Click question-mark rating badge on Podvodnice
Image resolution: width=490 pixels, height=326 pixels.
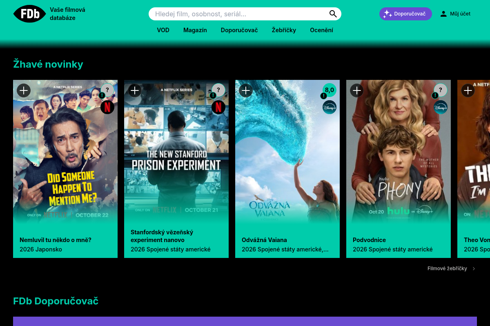tap(441, 90)
